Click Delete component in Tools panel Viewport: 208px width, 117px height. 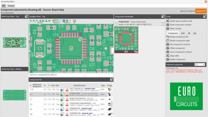click(x=177, y=59)
